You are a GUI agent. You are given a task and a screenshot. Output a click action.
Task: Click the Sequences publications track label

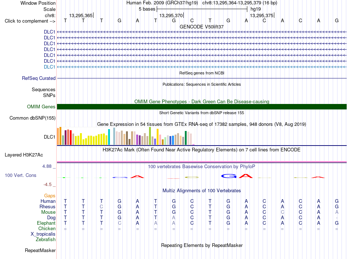click(x=43, y=89)
